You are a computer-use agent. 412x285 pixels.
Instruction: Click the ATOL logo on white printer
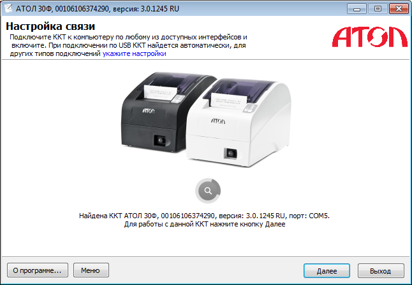218,121
